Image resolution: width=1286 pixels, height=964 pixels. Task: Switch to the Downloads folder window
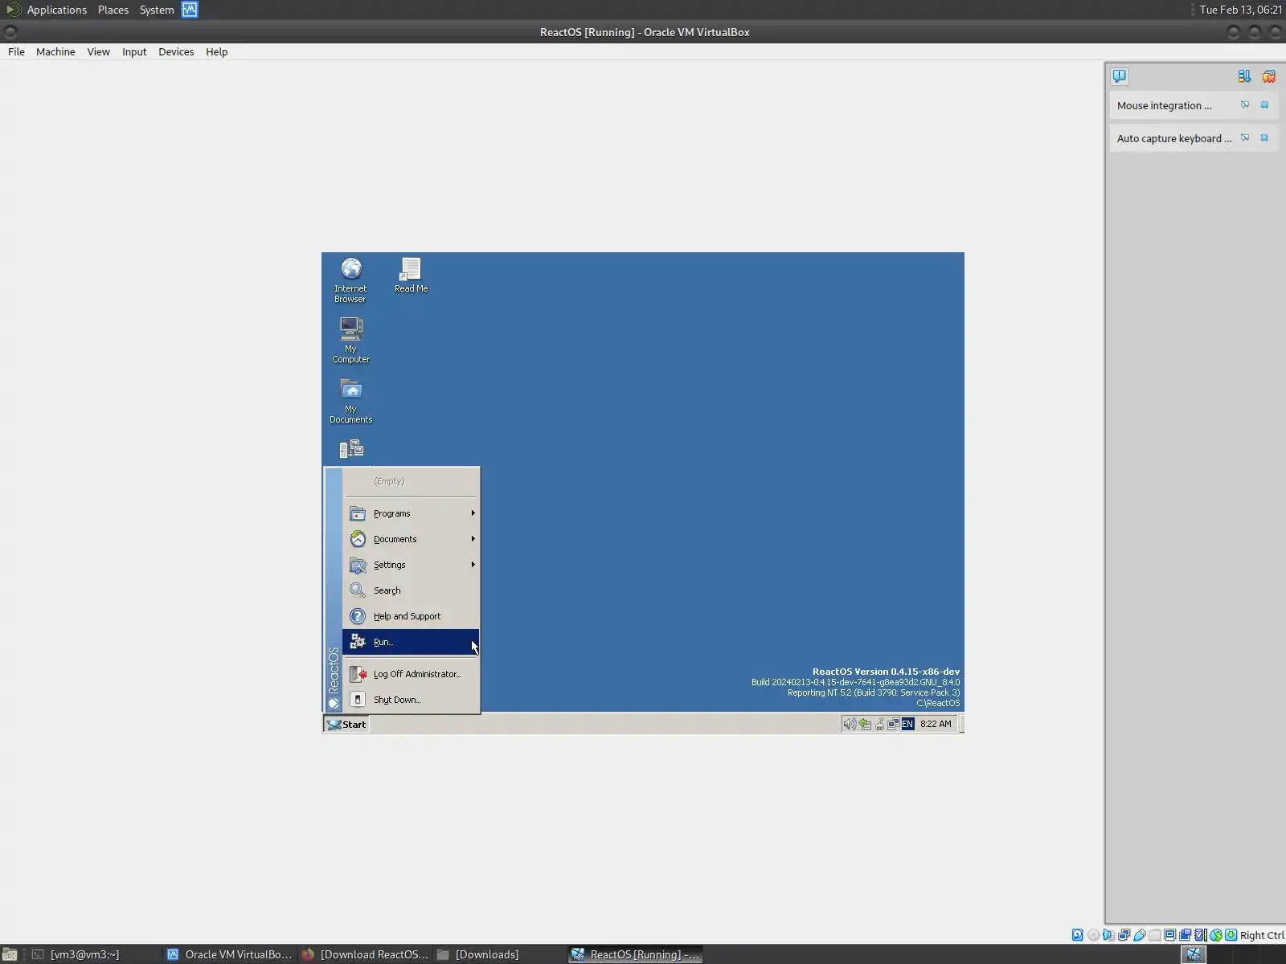coord(499,954)
